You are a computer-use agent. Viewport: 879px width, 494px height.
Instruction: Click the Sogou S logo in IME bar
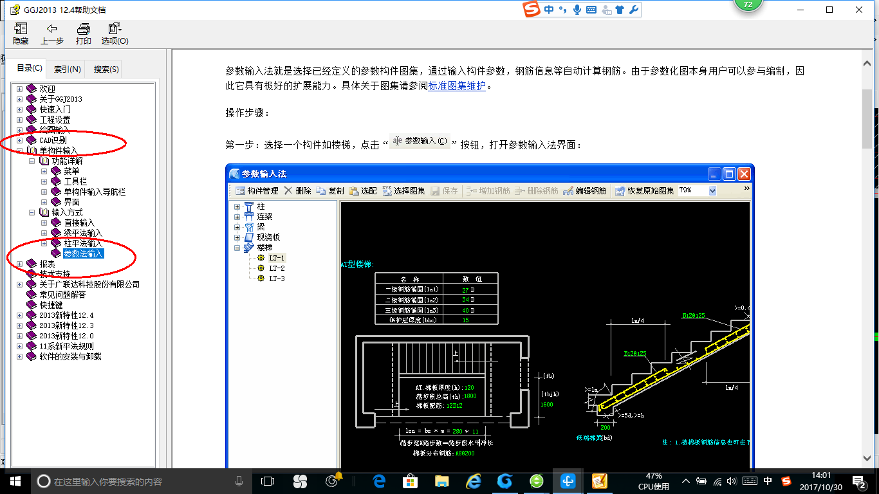point(532,10)
